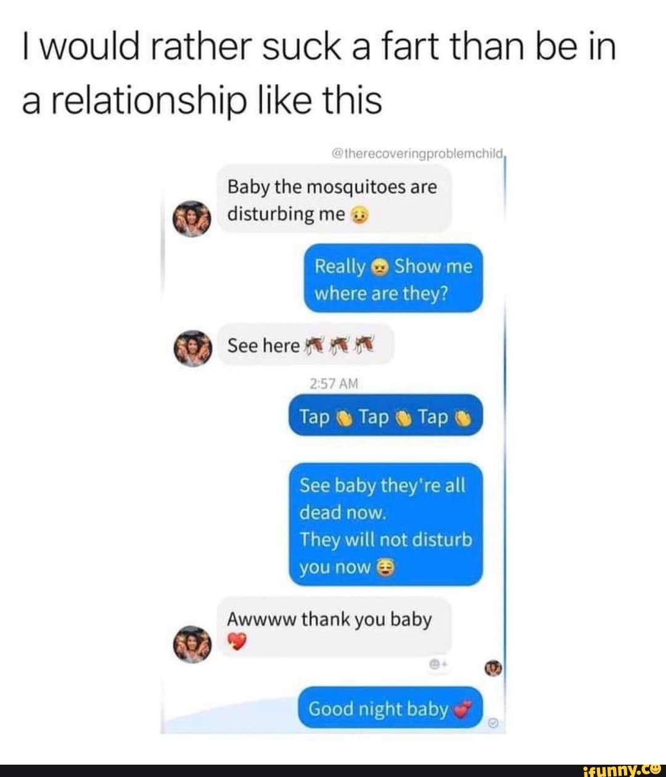666x777 pixels.
Task: Click the add reaction emoji icon
Action: 434,665
